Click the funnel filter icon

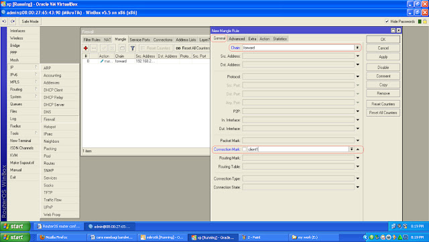[133, 48]
